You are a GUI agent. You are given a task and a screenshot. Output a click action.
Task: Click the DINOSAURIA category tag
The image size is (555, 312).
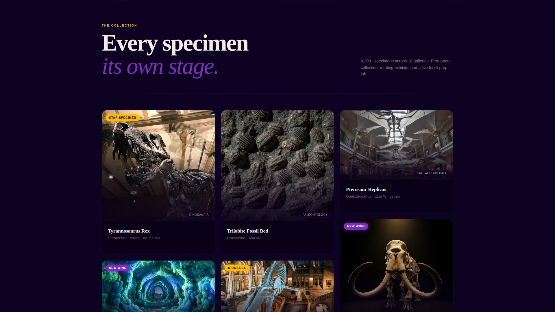[199, 215]
